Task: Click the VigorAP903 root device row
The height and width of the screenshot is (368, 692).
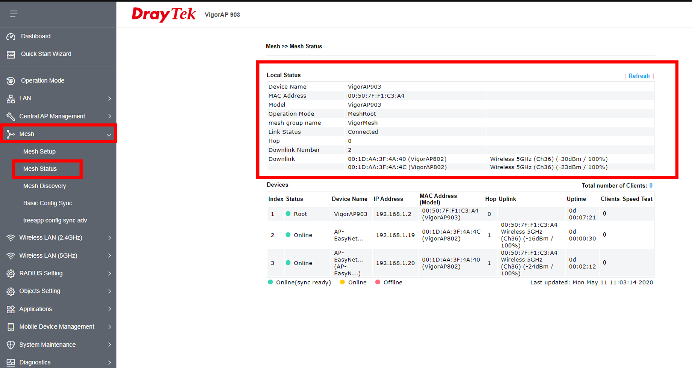Action: point(351,214)
